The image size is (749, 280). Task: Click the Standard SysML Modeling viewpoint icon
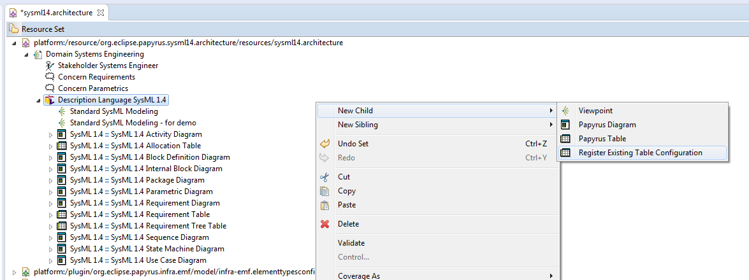point(62,111)
